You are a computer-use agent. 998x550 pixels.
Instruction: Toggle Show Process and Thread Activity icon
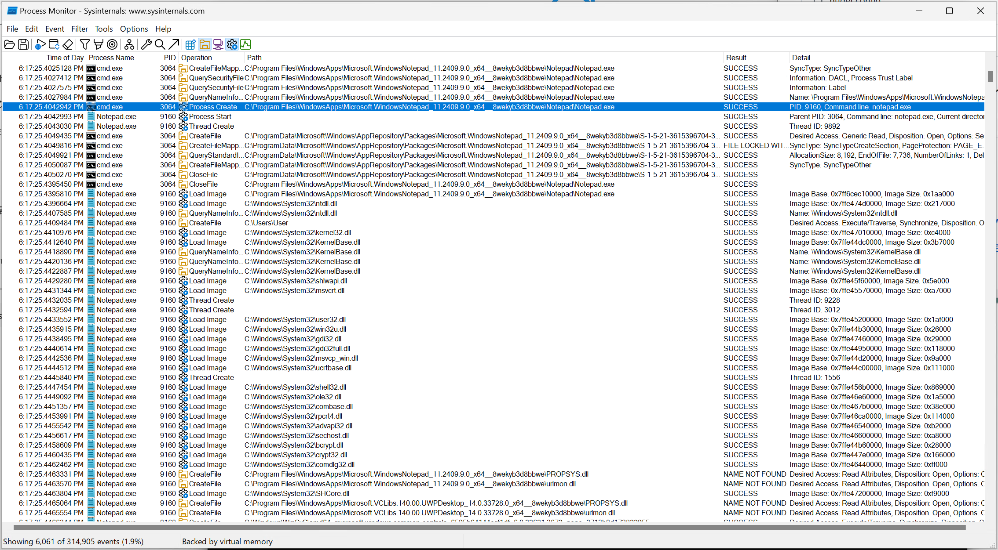click(x=232, y=44)
